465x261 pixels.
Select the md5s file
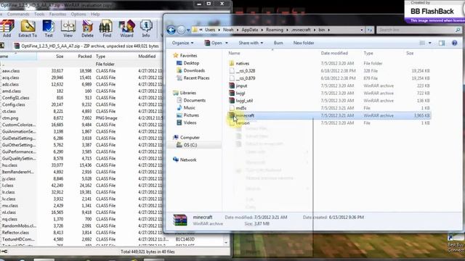(x=238, y=108)
